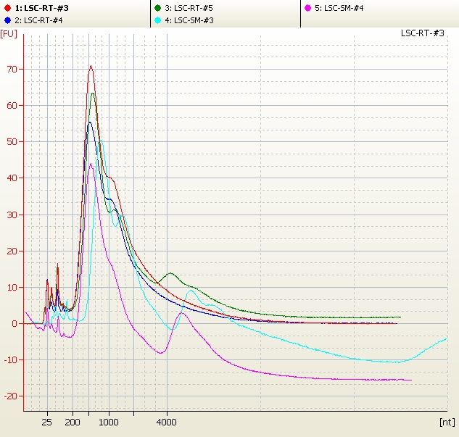The image size is (459, 437).
Task: Click the 200 nt x-axis tick label
Action: pos(73,422)
